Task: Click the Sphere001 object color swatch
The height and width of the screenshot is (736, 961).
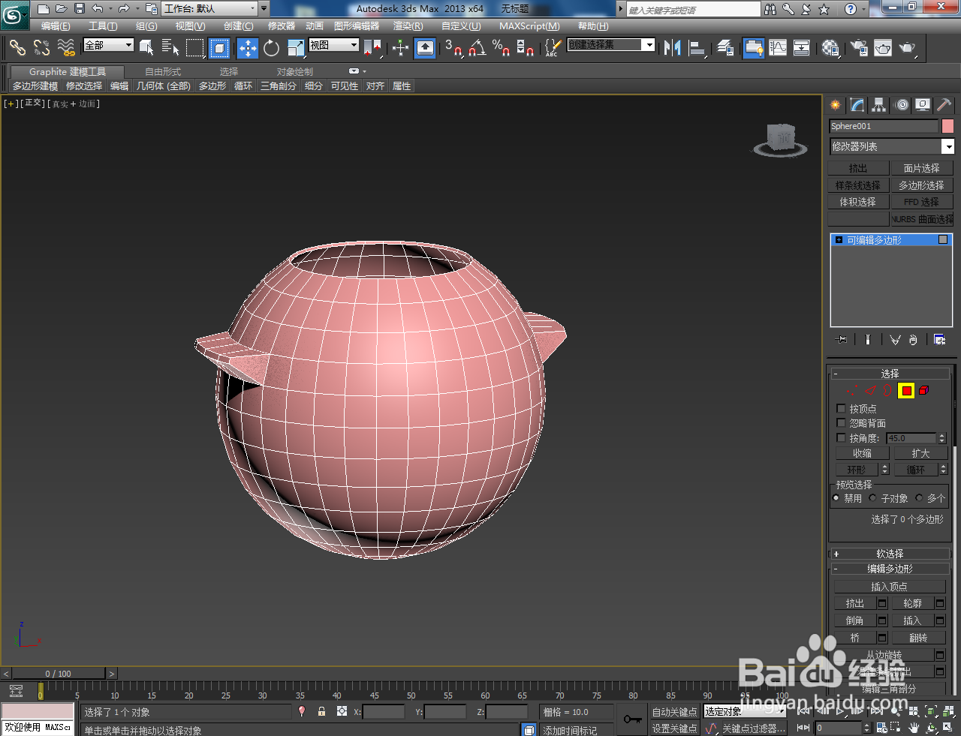Action: (947, 126)
